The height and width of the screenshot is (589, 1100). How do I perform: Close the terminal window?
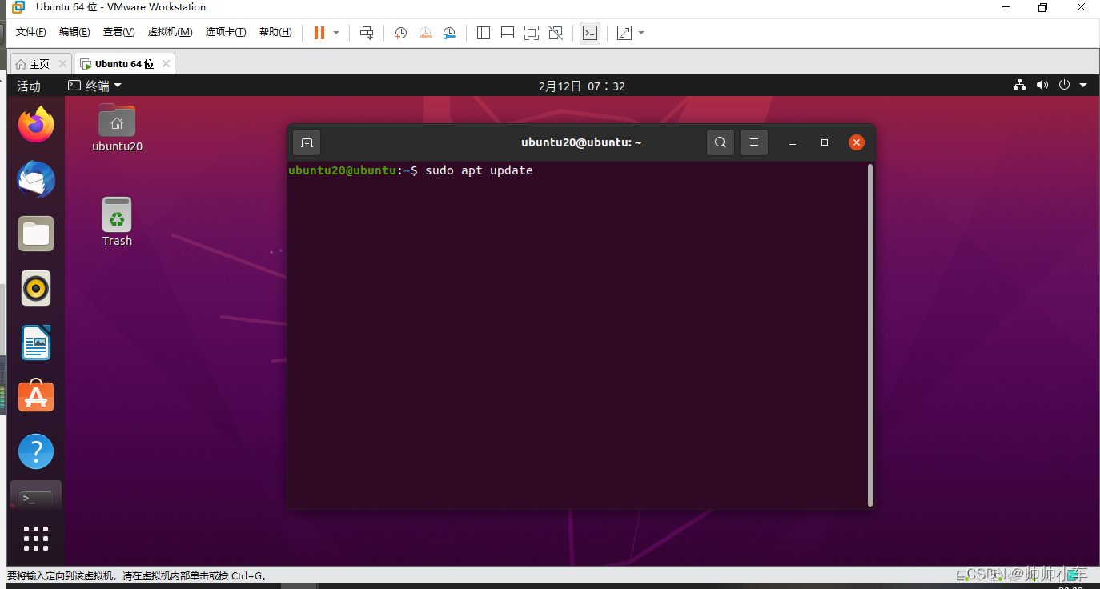(857, 142)
